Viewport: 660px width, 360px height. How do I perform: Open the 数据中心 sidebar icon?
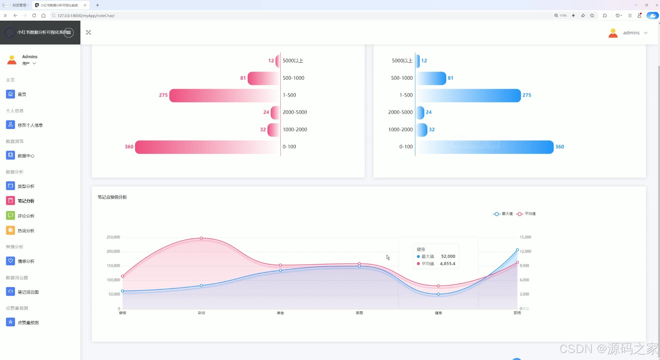click(x=10, y=155)
